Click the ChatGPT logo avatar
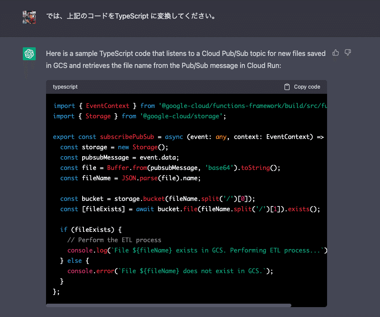This screenshot has height=317, width=380. 29,54
